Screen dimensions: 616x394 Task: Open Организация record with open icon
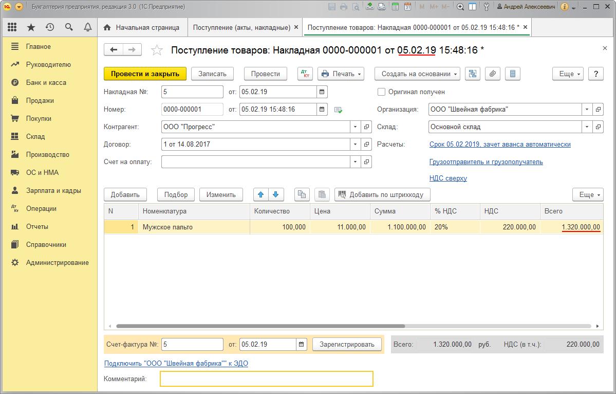pos(599,110)
